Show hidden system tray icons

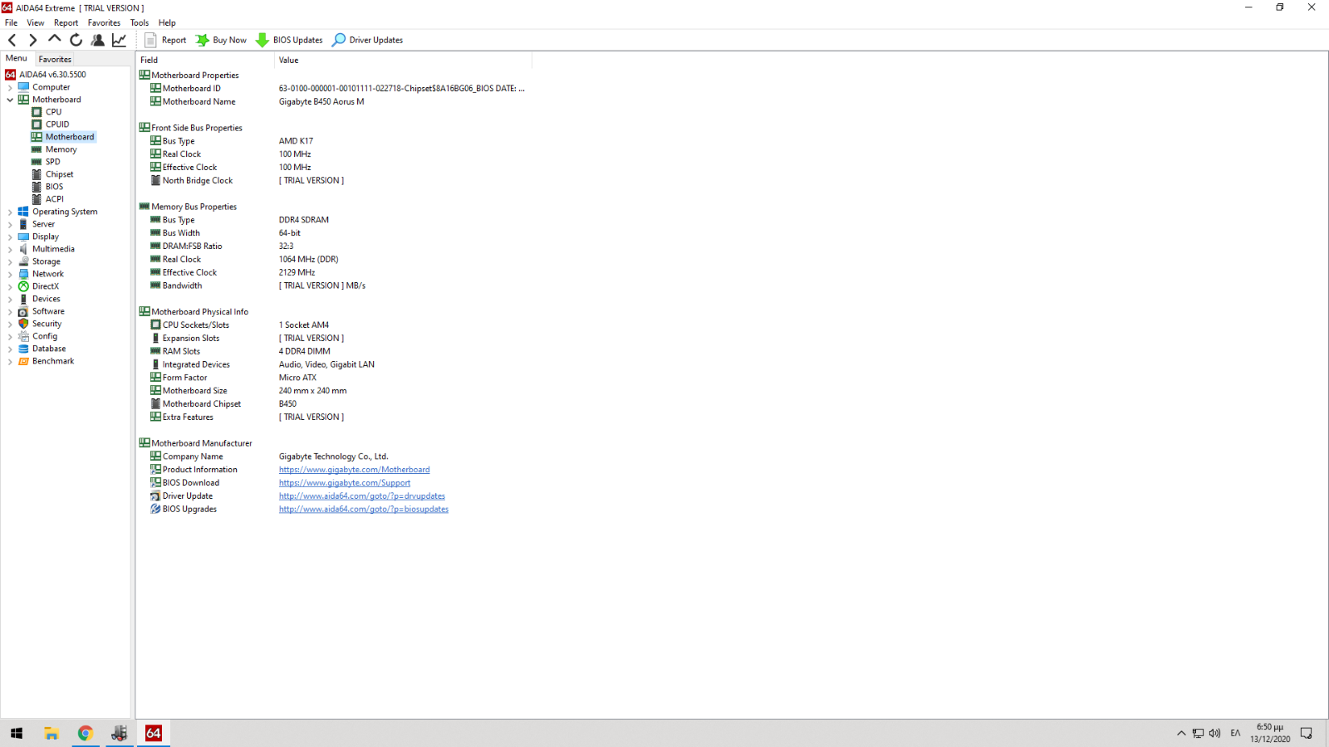(x=1181, y=733)
